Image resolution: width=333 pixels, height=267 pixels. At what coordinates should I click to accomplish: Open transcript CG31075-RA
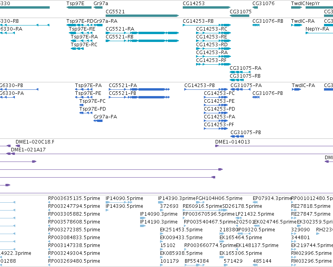pyautogui.click(x=245, y=68)
